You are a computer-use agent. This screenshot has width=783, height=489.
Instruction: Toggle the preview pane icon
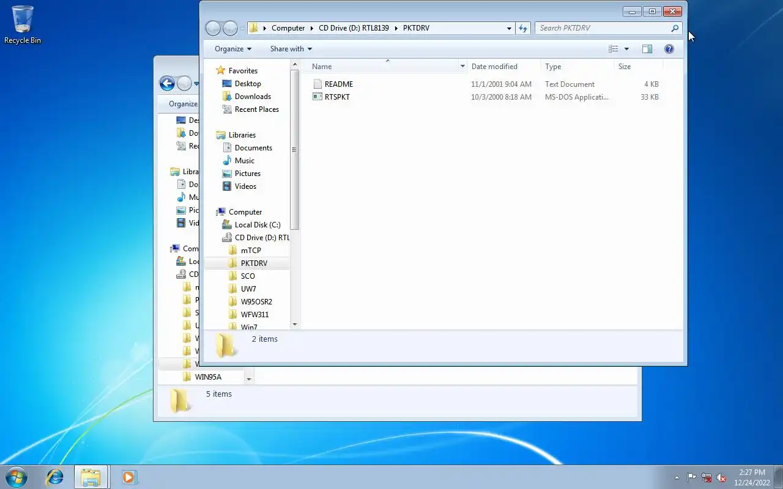click(x=647, y=49)
